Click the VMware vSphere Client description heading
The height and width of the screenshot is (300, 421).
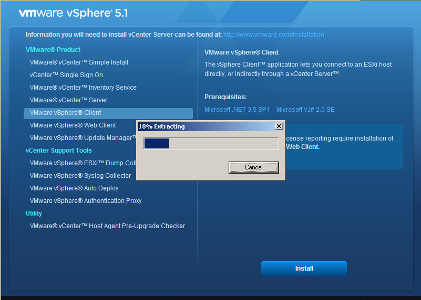241,52
